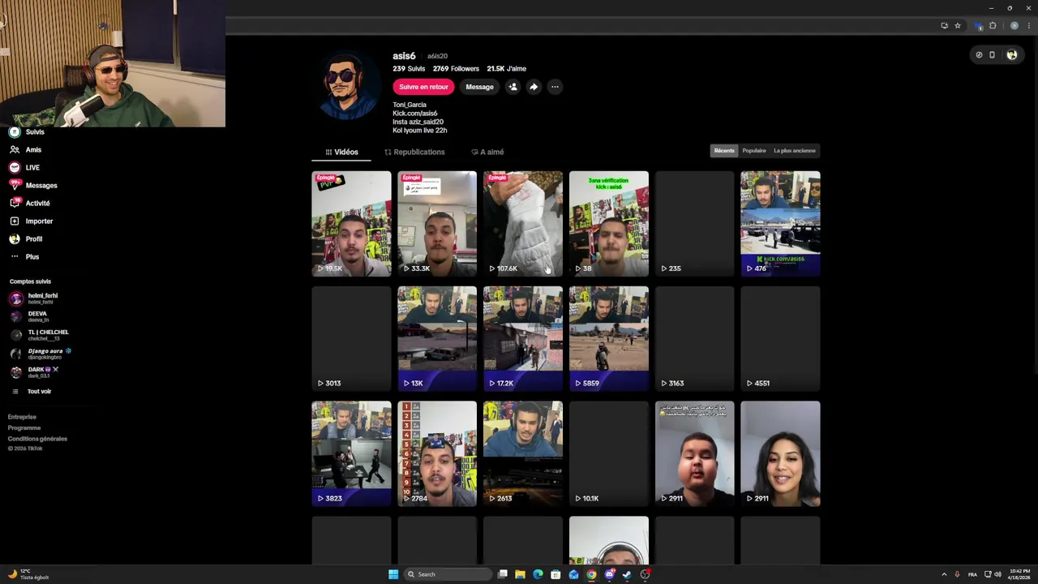
Task: Click the share arrow icon on profile
Action: coord(534,87)
